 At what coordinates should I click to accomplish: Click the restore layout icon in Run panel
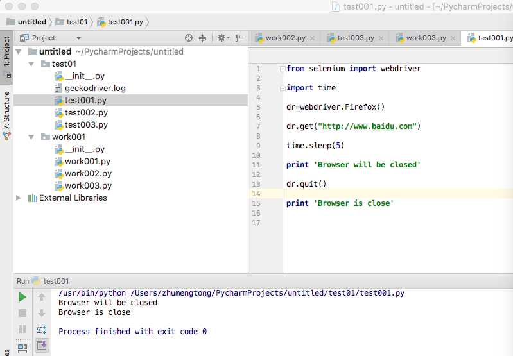tap(22, 348)
